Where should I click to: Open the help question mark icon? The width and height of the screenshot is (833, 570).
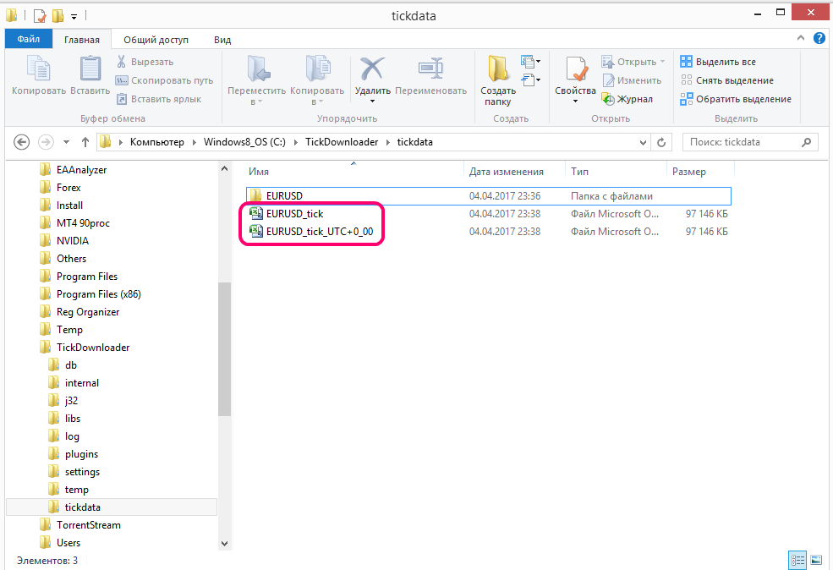click(x=819, y=38)
